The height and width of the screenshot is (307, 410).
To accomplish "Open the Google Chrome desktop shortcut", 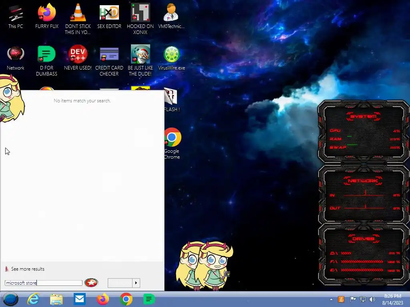I will [x=172, y=144].
